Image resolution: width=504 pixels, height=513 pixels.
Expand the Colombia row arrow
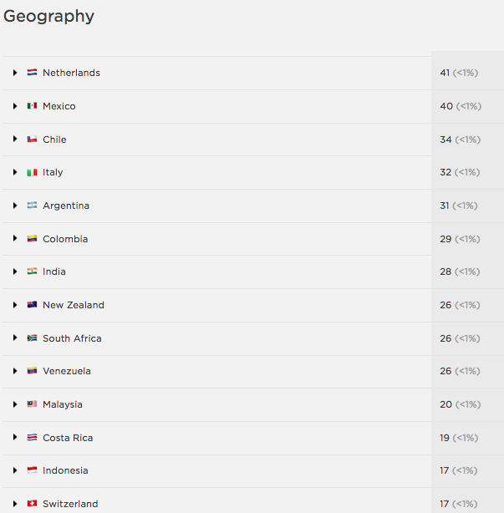coord(15,238)
